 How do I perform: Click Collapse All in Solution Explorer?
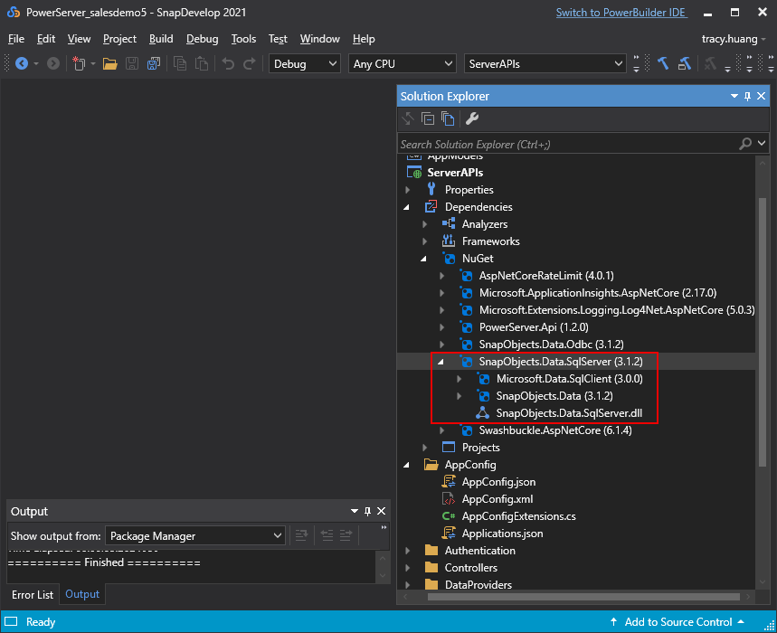point(428,118)
